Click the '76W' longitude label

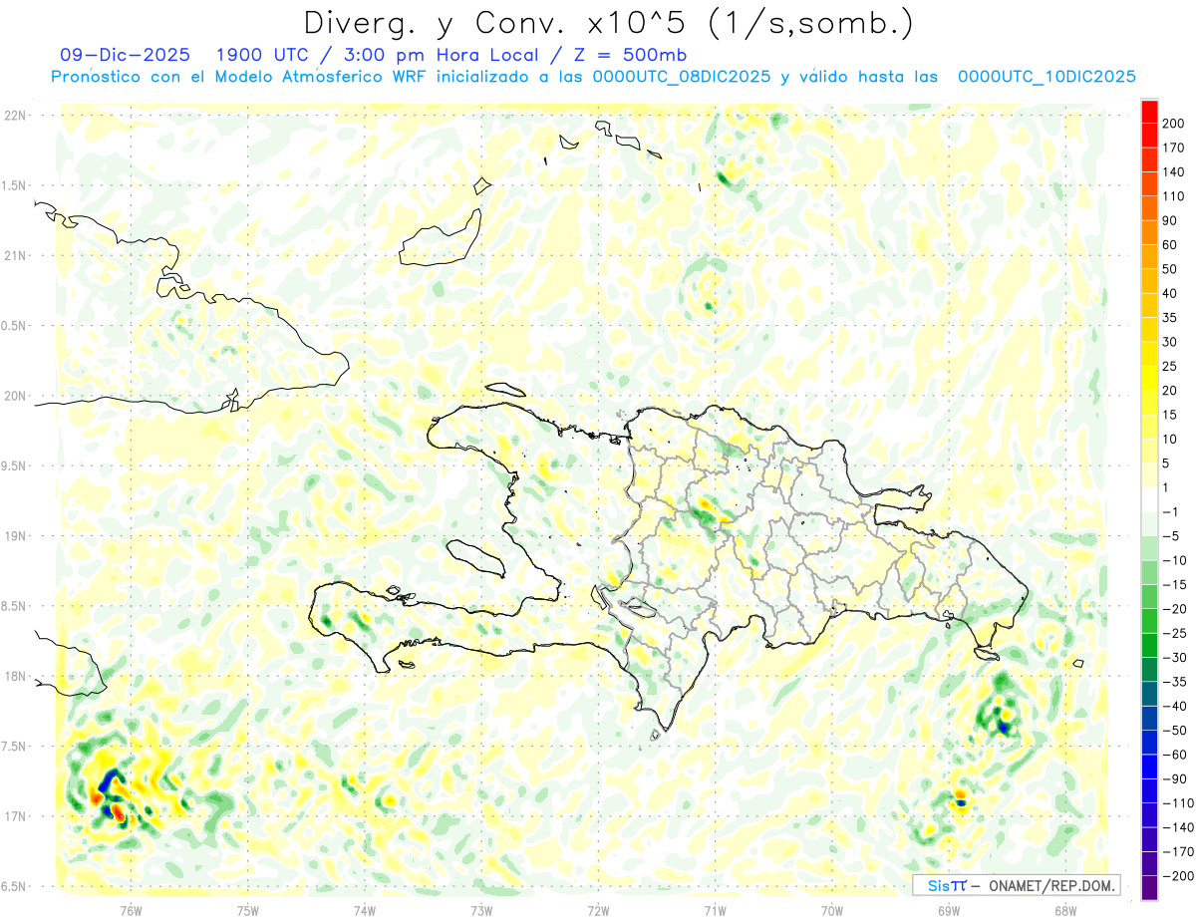[x=131, y=909]
